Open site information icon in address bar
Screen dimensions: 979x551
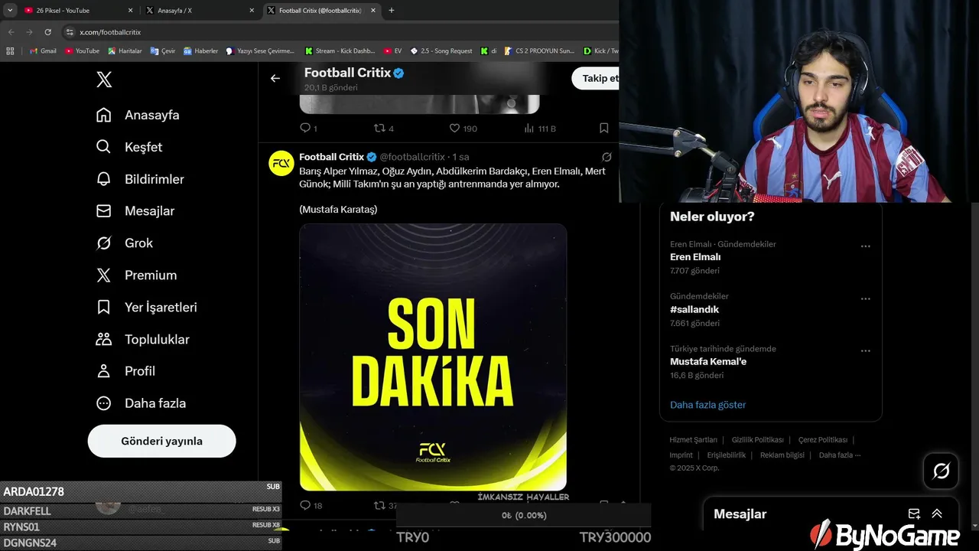[x=70, y=32]
